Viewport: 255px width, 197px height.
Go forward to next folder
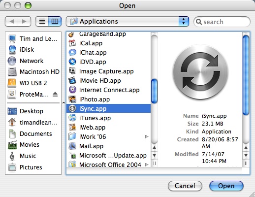tap(24, 21)
